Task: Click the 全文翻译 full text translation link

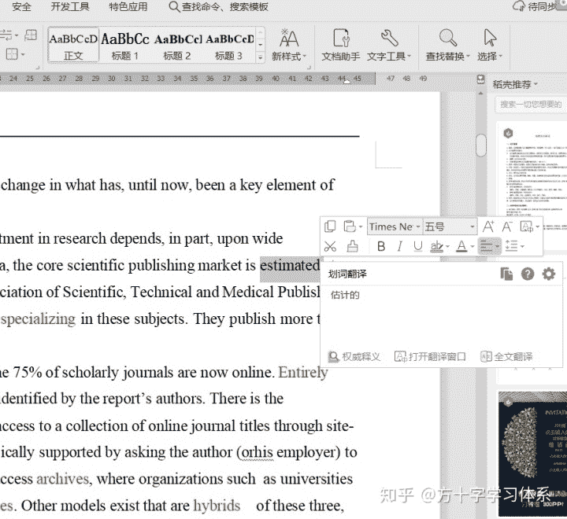Action: [506, 357]
